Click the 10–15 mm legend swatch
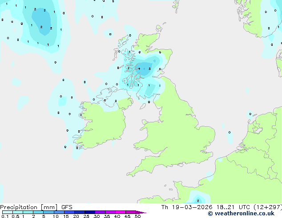 tap(59, 212)
